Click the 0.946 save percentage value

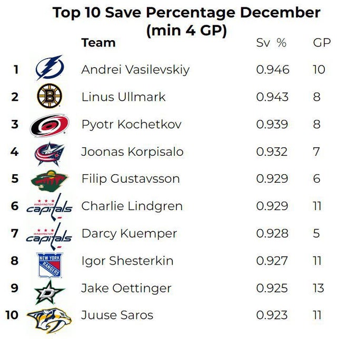pyautogui.click(x=273, y=70)
